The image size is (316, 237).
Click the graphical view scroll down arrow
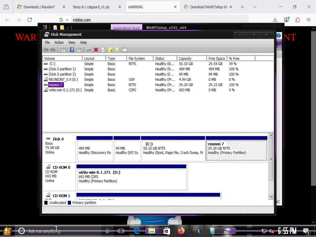[x=271, y=197]
